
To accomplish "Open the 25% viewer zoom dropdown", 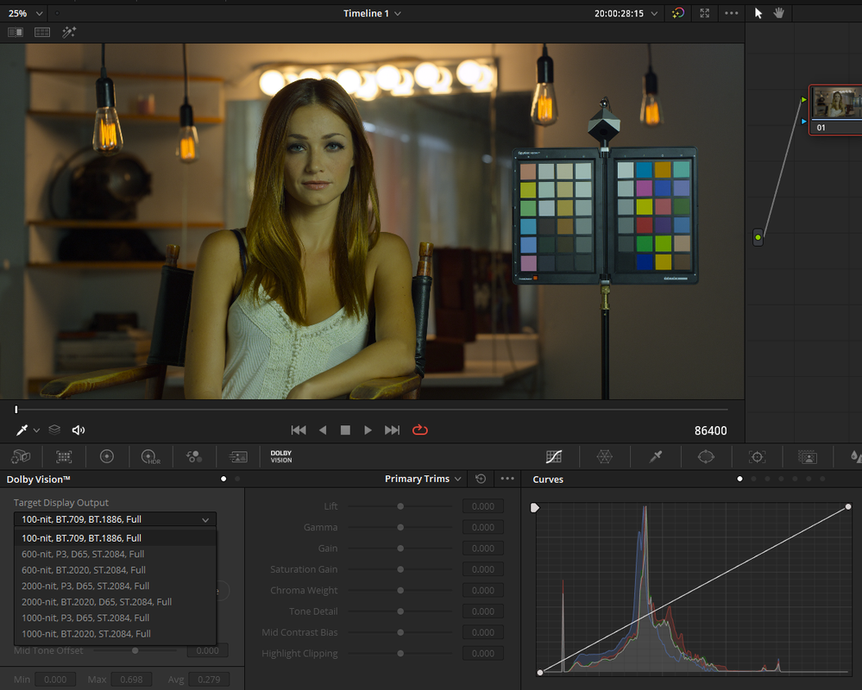I will [x=25, y=13].
